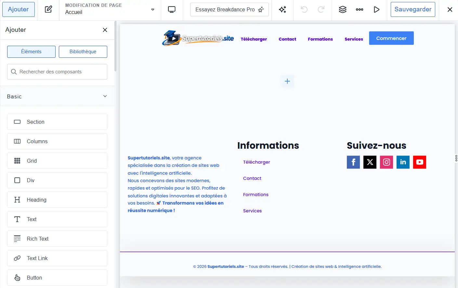Select the footer agency description paragraph
Image resolution: width=458 pixels, height=288 pixels.
tap(177, 184)
